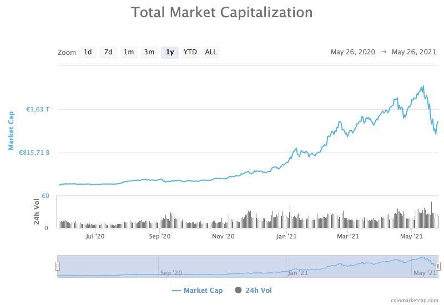The width and height of the screenshot is (444, 305).
Task: Switch to the 3m zoom range
Action: tap(149, 52)
